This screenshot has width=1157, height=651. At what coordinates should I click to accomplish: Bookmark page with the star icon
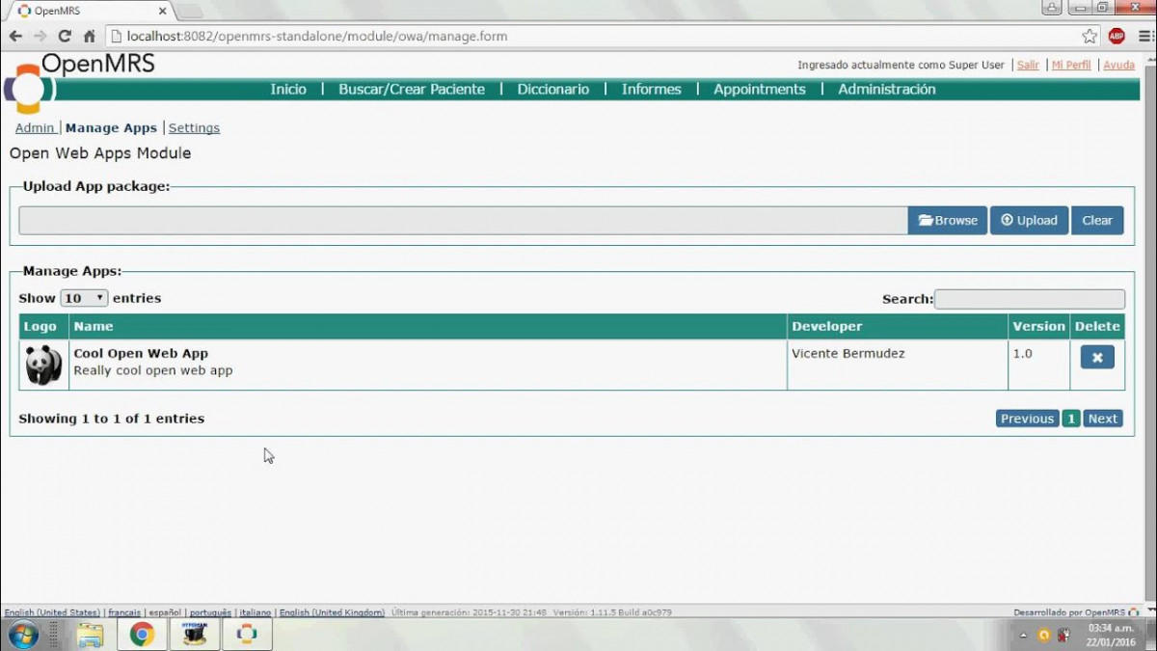(1090, 37)
